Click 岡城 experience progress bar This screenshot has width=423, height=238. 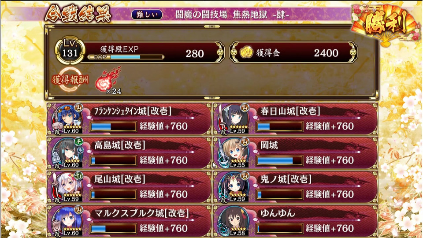(x=279, y=160)
